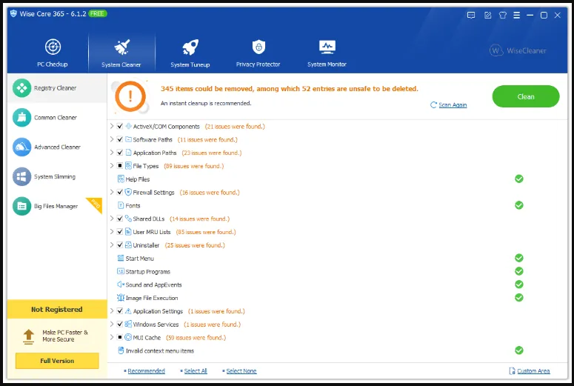Image resolution: width=574 pixels, height=386 pixels.
Task: Expand Application Settings issues
Action: (112, 311)
